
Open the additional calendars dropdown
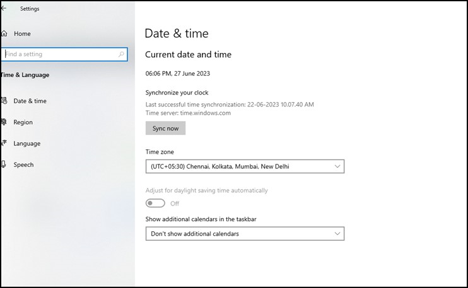pyautogui.click(x=245, y=234)
